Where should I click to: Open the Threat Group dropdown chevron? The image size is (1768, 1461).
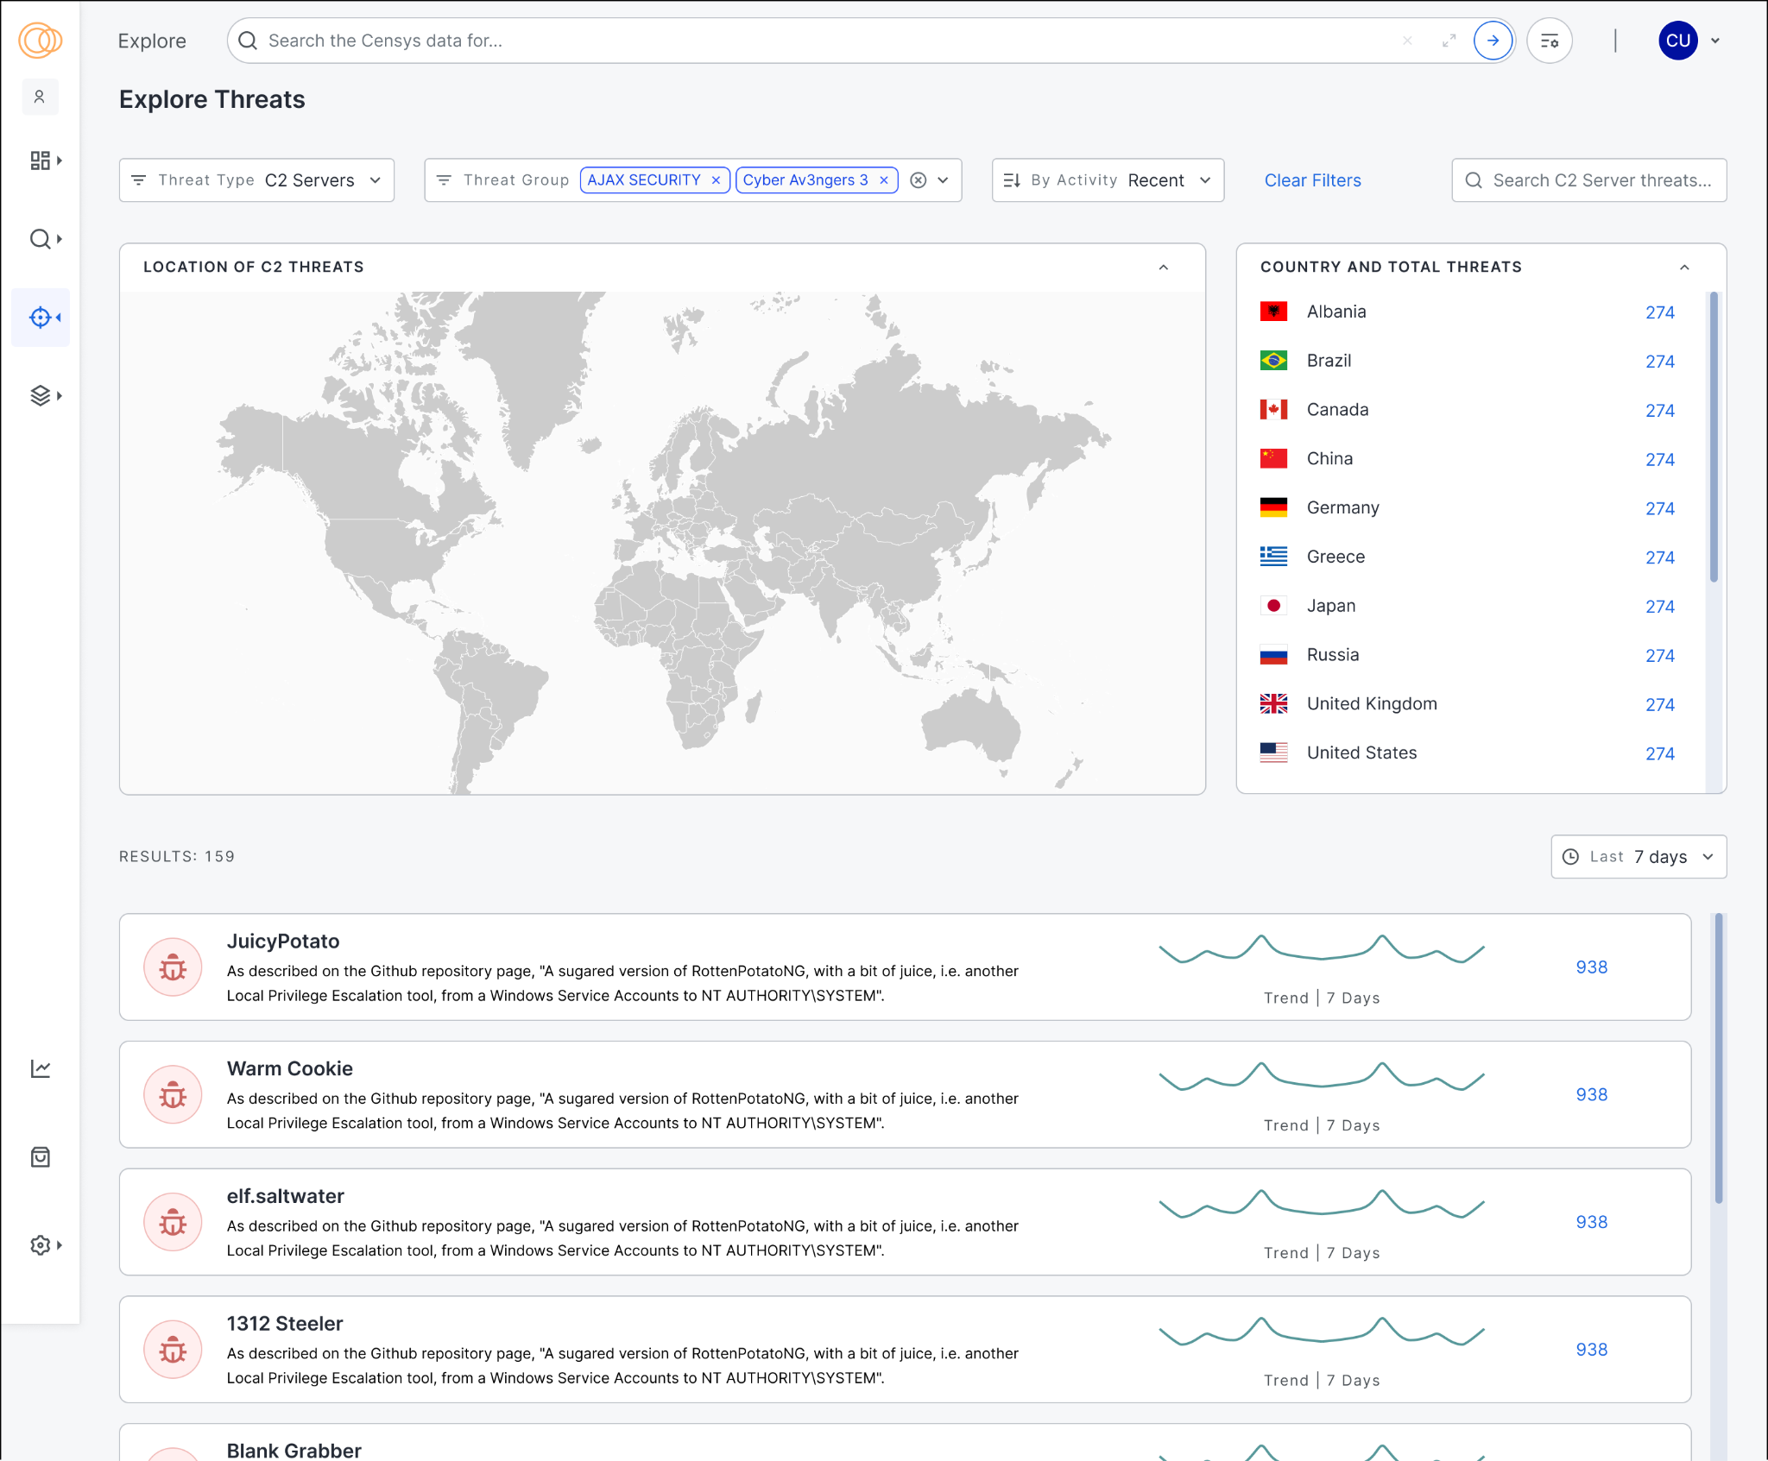point(944,180)
